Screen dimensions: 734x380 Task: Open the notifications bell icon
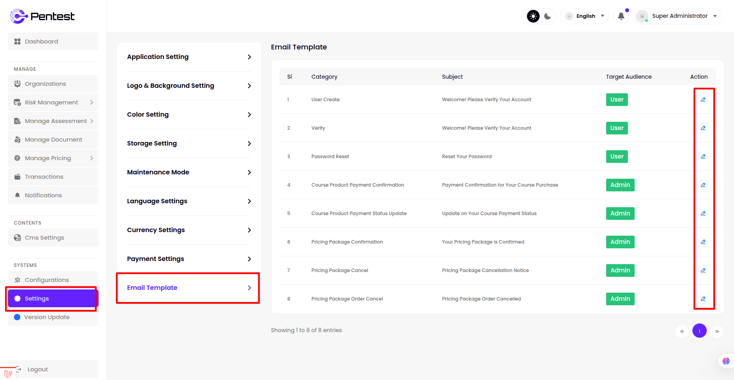(x=621, y=16)
